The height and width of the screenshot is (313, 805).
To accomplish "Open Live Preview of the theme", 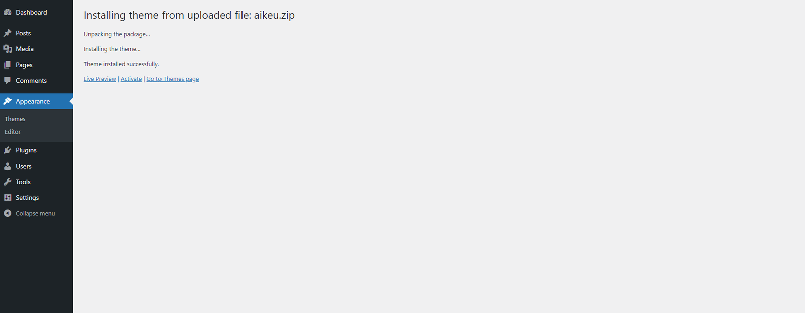I will (100, 79).
